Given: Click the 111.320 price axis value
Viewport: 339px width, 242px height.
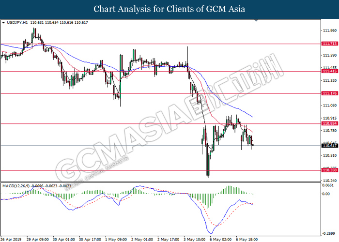Looking at the screenshot, I should pyautogui.click(x=330, y=81).
